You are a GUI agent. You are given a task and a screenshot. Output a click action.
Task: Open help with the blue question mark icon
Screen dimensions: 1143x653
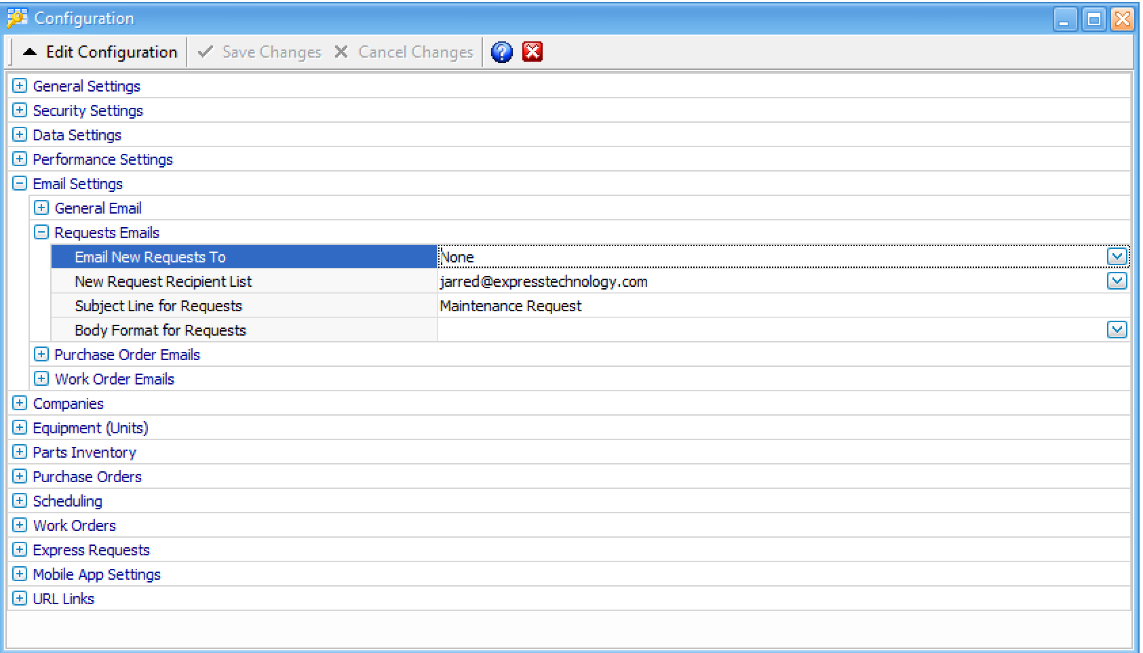501,52
